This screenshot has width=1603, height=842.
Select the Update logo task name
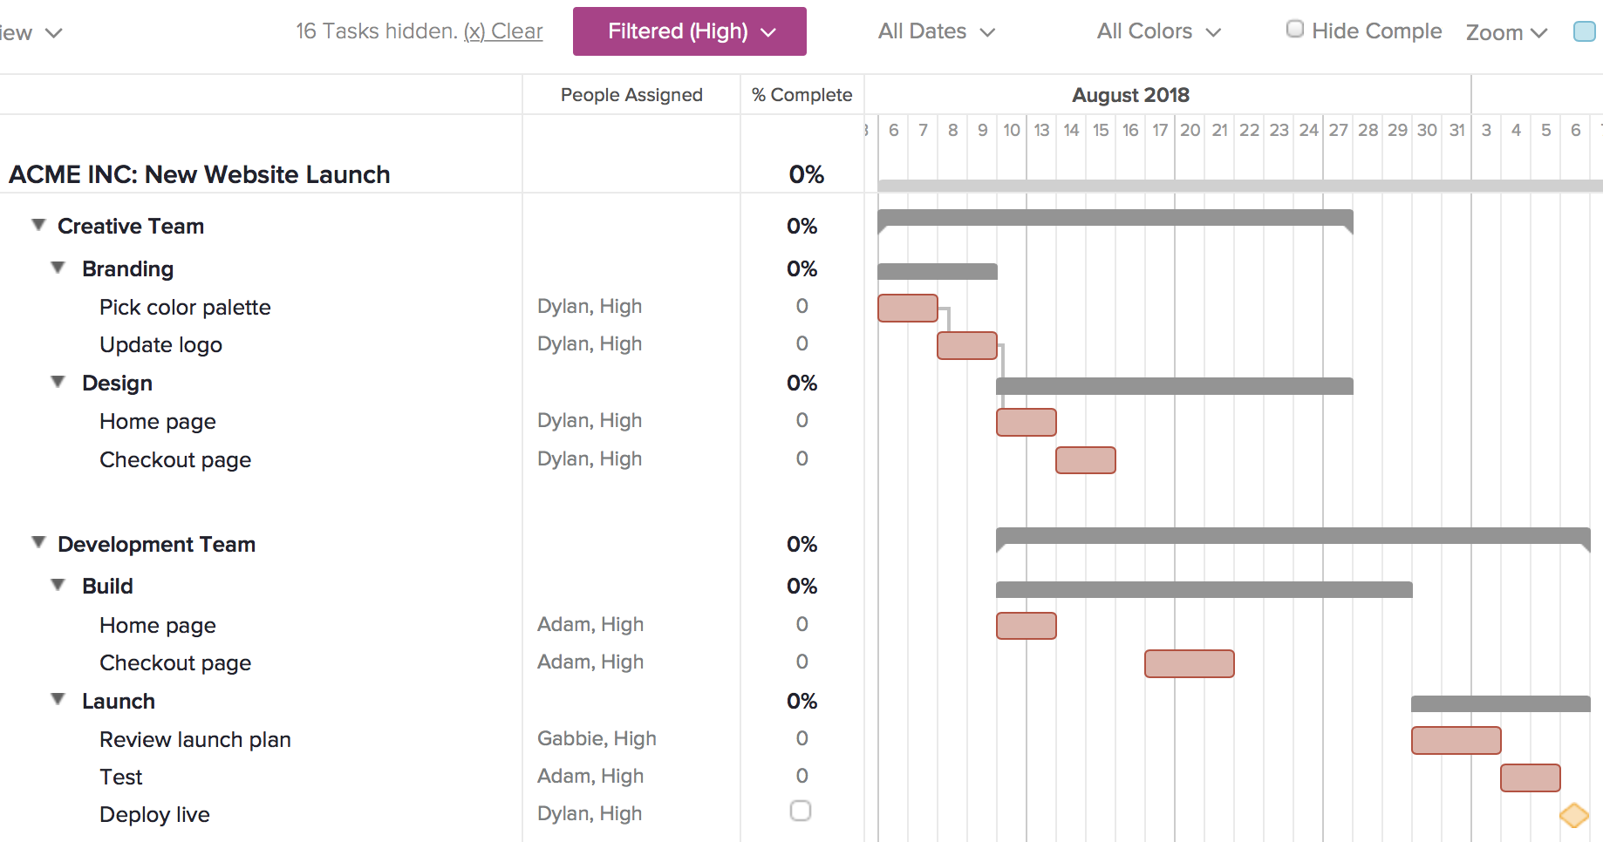160,344
